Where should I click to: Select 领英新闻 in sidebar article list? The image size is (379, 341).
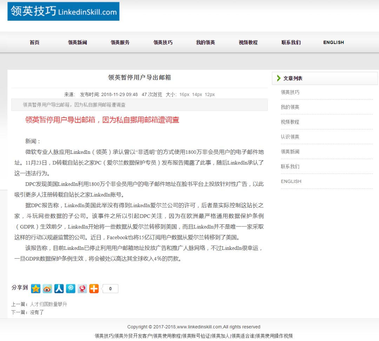[290, 152]
